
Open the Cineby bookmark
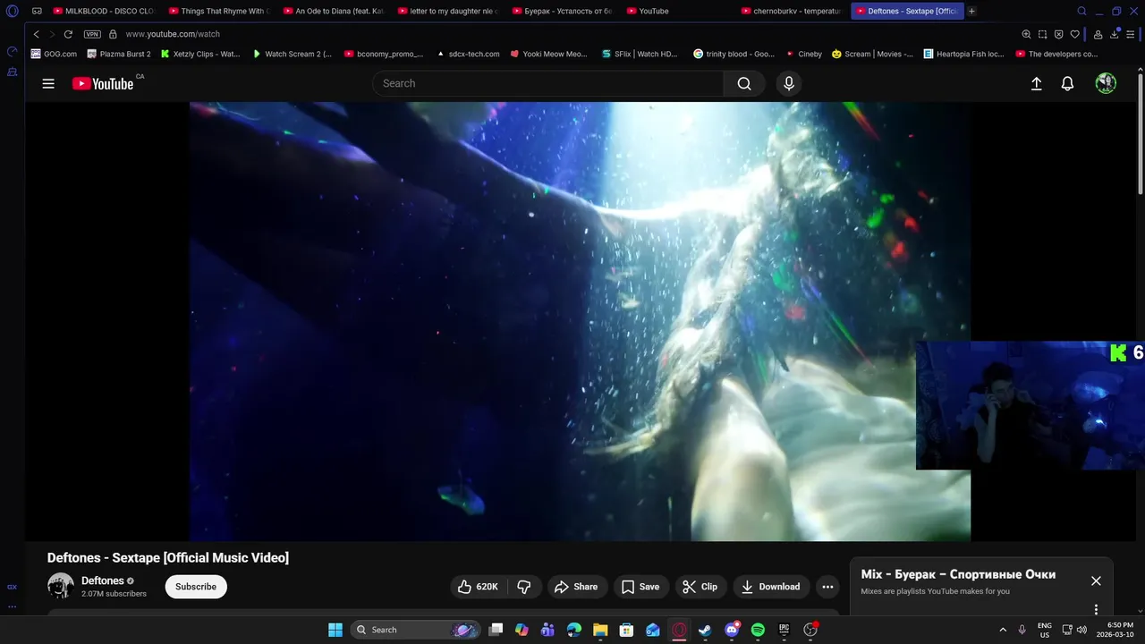click(x=804, y=54)
